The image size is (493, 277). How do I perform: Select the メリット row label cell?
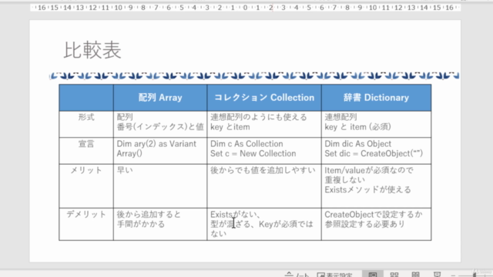click(x=86, y=186)
